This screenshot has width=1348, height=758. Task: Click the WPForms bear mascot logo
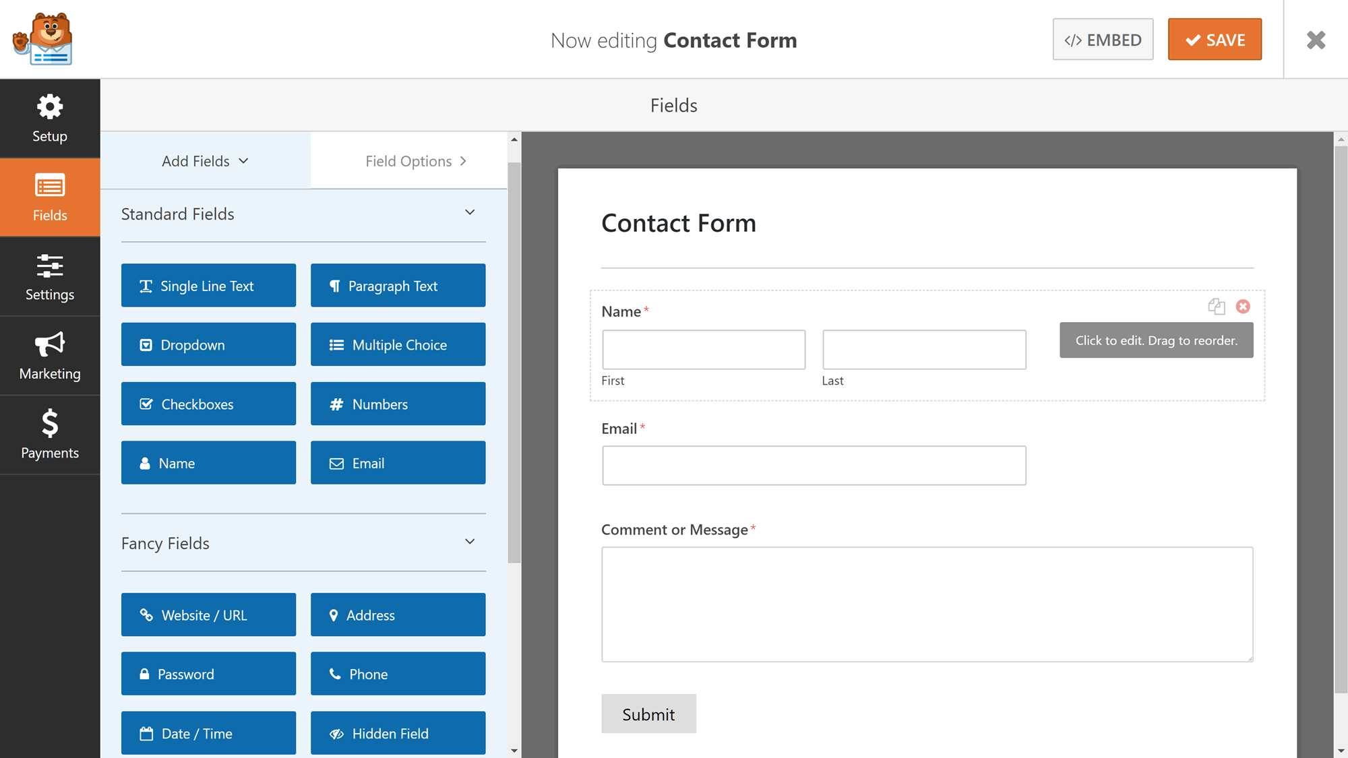point(42,39)
